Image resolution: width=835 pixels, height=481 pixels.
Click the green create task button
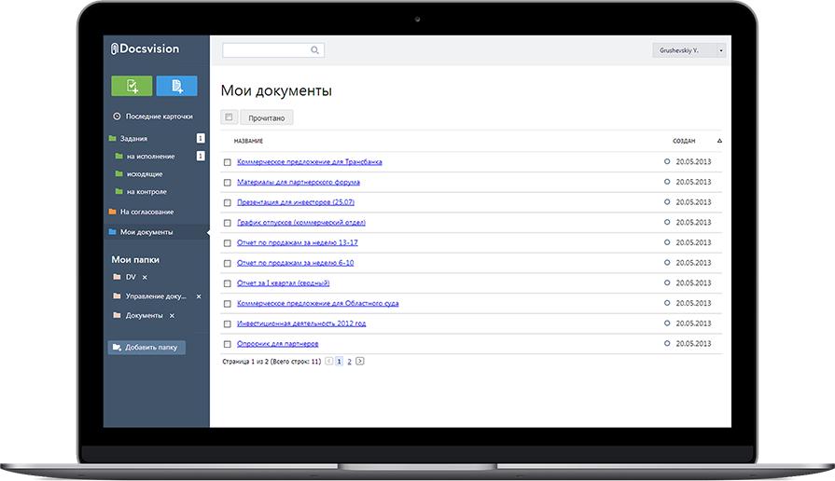click(132, 86)
